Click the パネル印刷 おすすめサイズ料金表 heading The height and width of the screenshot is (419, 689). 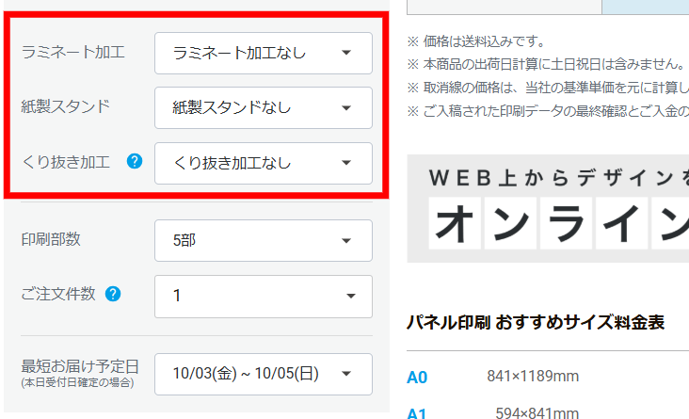tap(535, 322)
